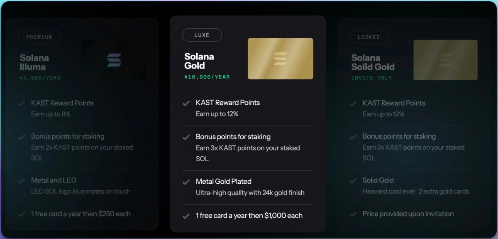Screen dimensions: 498x239
Task: Open the Solana Gold card title
Action: pos(199,61)
